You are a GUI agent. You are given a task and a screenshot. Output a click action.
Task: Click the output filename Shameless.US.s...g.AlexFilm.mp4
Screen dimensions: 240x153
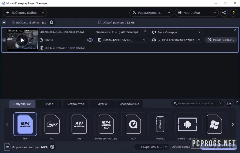tap(117, 32)
